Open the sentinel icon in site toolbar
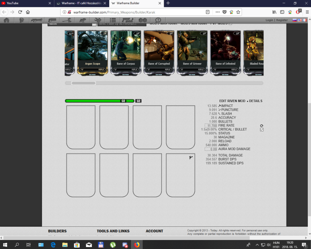311x249 pixels. click(98, 20)
